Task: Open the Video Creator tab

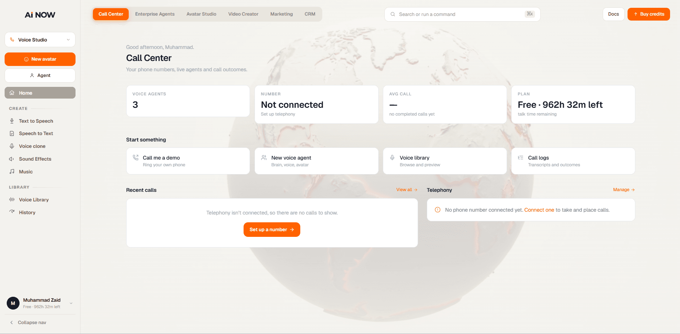Action: tap(243, 14)
